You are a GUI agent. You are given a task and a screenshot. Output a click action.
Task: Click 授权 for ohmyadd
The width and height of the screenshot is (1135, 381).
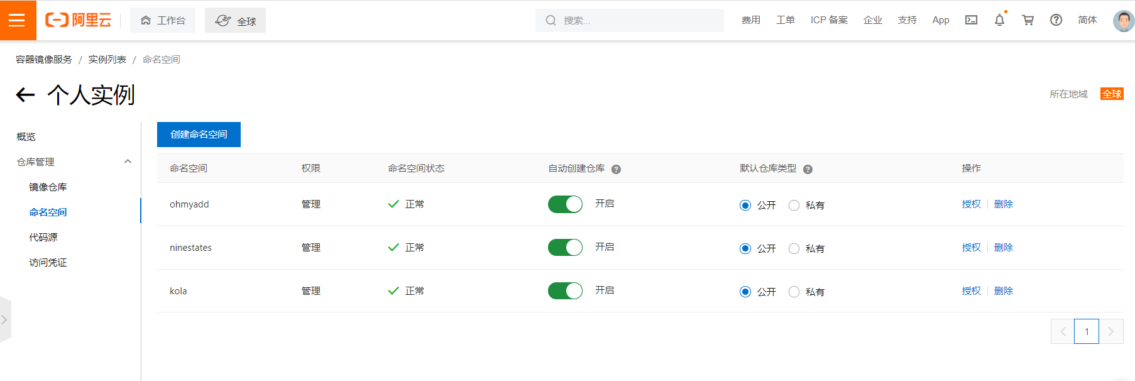(x=971, y=204)
